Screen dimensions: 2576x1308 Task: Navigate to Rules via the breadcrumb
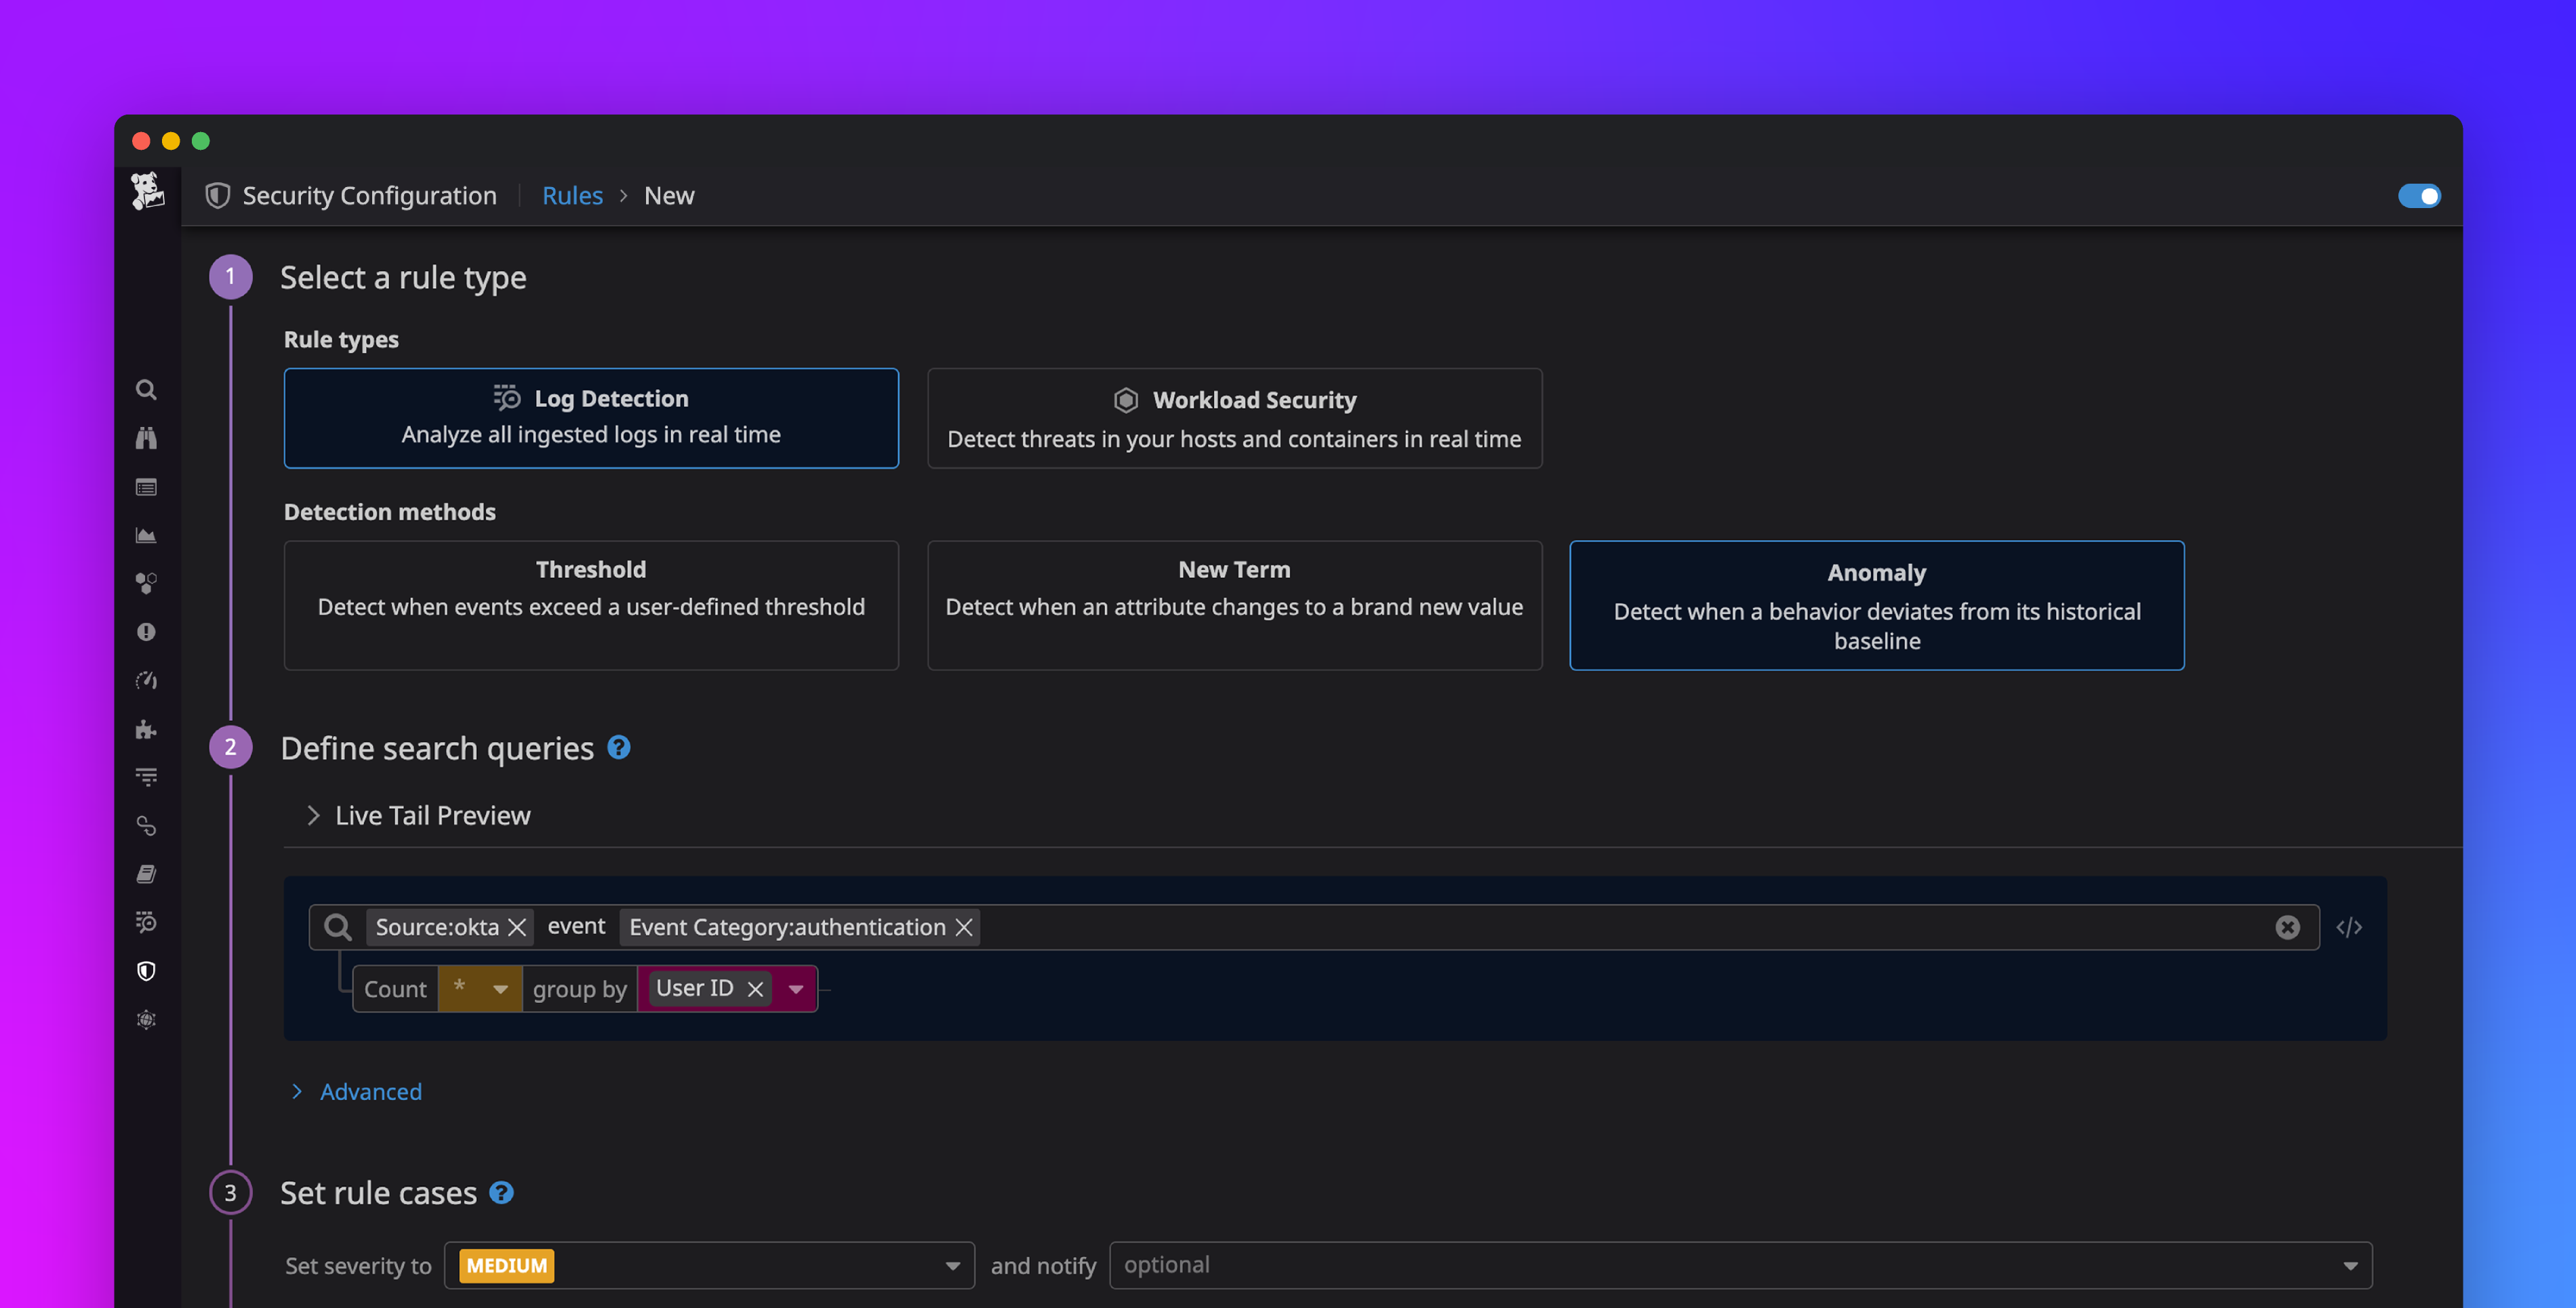point(572,195)
